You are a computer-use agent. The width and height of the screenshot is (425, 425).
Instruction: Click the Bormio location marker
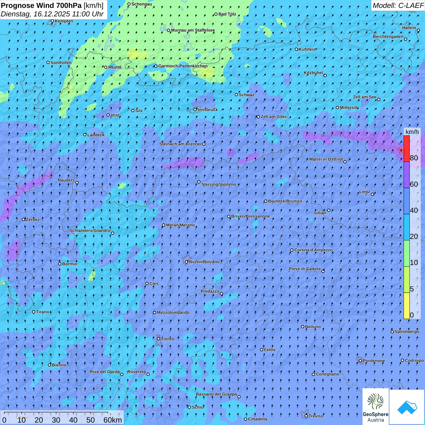click(60, 263)
